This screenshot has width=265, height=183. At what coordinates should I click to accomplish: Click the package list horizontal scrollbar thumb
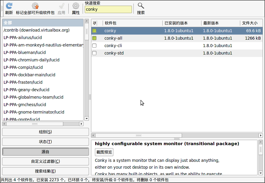[x=138, y=135]
